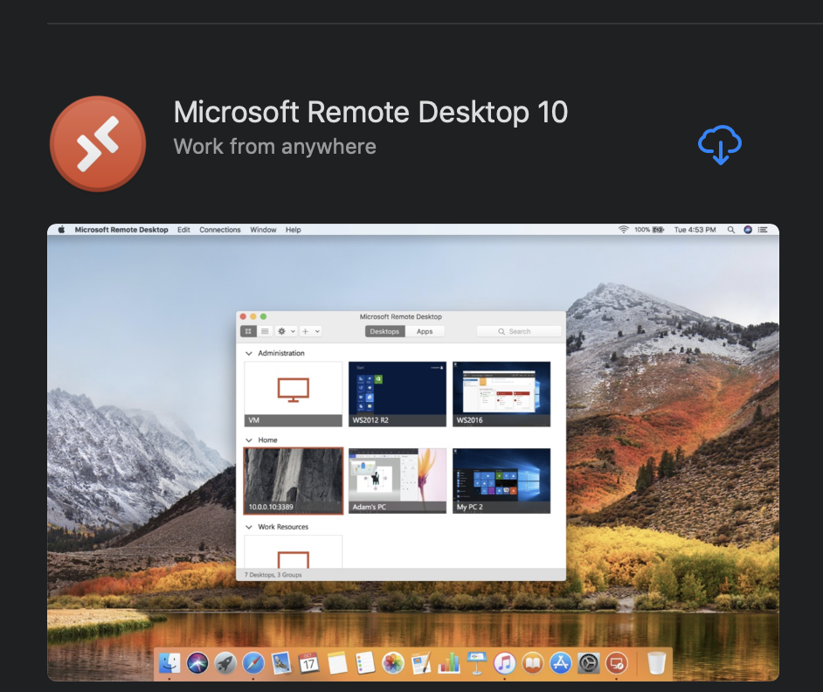Open Numbers chart icon in the Dock

pyautogui.click(x=449, y=663)
